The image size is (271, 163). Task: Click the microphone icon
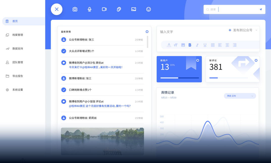coord(89,9)
